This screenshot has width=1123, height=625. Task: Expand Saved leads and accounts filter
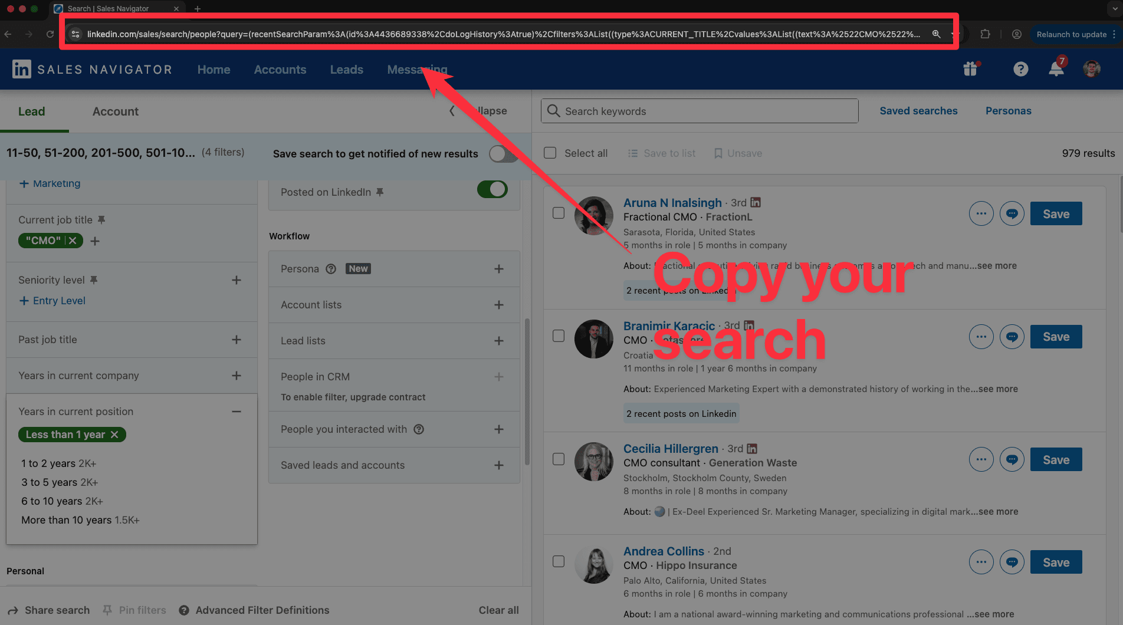(499, 465)
